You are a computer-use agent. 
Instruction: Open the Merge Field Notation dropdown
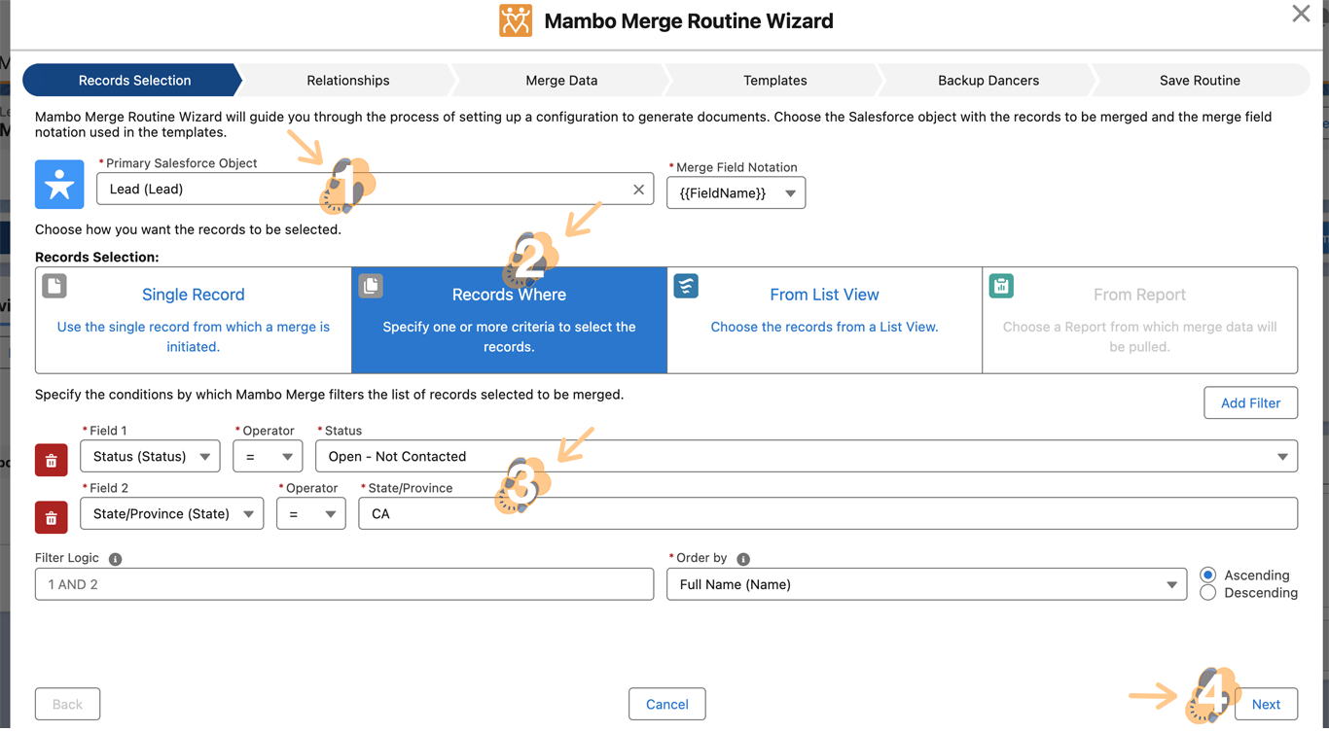pos(736,193)
